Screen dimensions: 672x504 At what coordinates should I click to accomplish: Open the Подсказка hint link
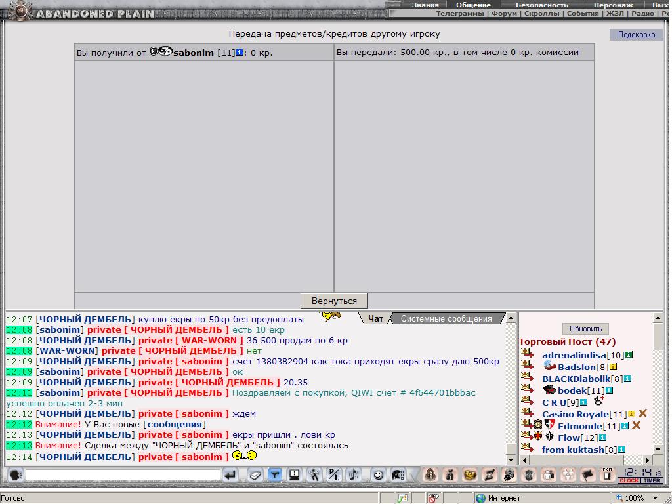[637, 35]
